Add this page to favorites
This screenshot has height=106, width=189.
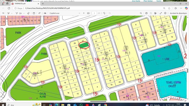(169, 8)
